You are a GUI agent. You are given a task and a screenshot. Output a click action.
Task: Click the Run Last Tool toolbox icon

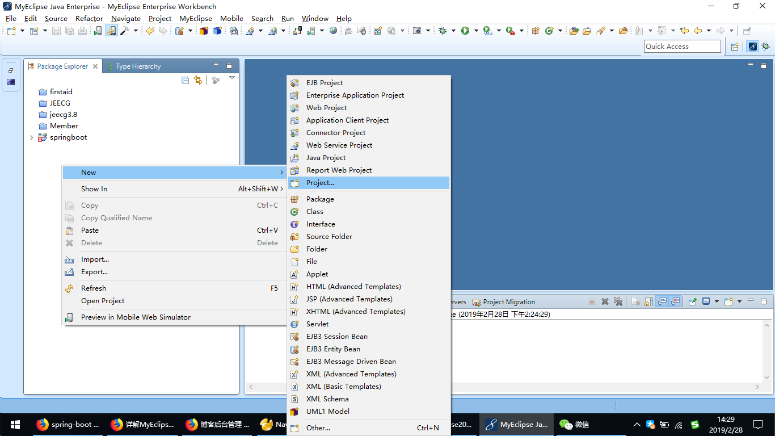tap(511, 31)
